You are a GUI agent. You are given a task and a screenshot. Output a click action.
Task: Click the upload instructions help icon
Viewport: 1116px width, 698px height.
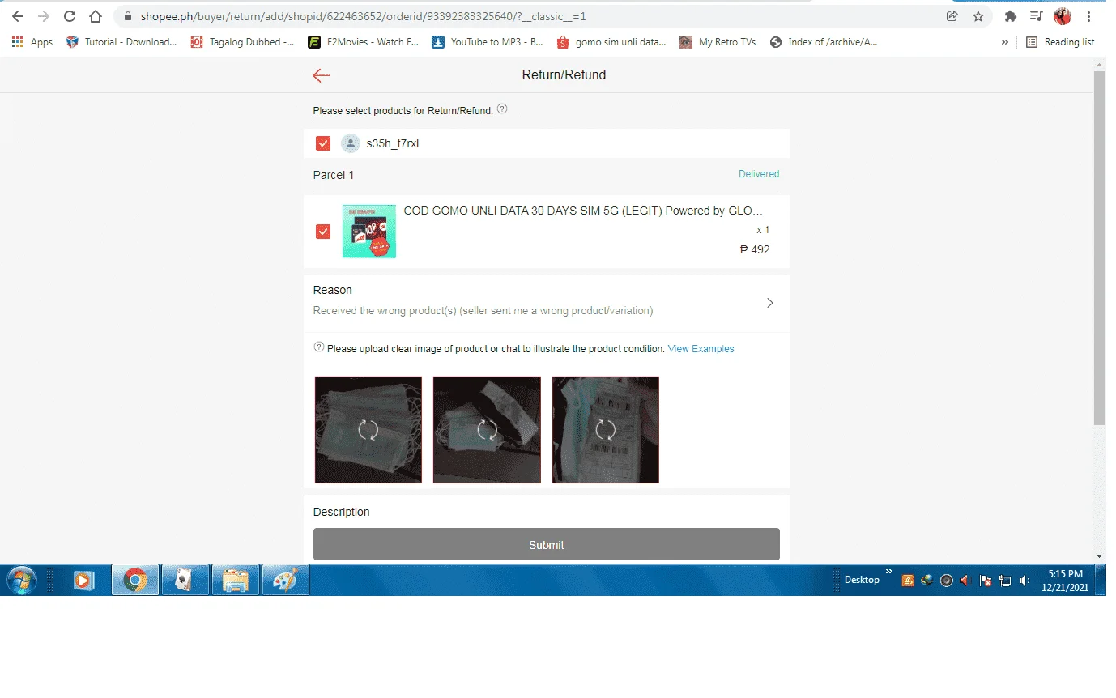pyautogui.click(x=319, y=347)
